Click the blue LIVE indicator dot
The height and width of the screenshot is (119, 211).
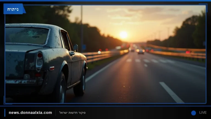click(193, 113)
